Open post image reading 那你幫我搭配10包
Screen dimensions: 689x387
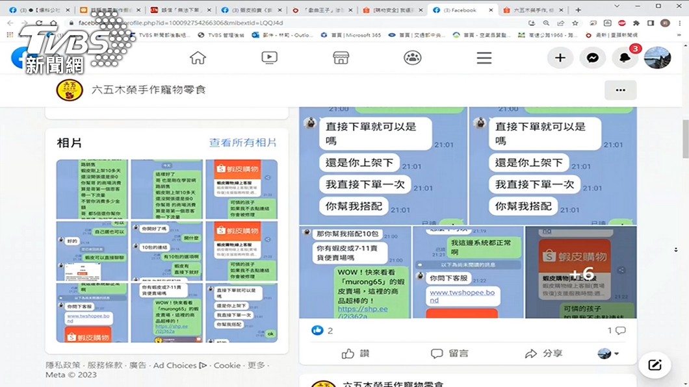[355, 273]
